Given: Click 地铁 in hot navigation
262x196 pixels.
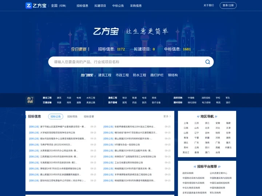Looking at the screenshot, I should coord(69,102).
